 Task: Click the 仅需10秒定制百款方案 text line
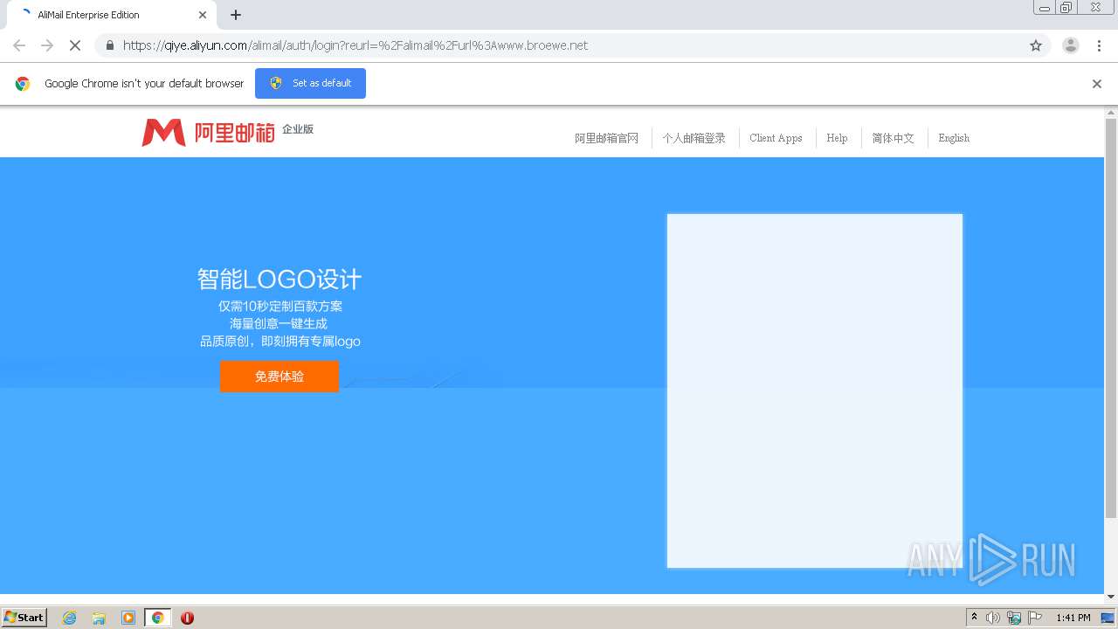[280, 307]
